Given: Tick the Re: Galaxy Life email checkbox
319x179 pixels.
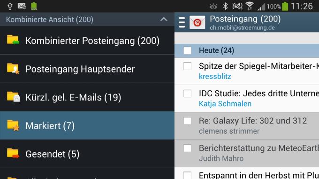Looking at the screenshot, I should tap(187, 121).
